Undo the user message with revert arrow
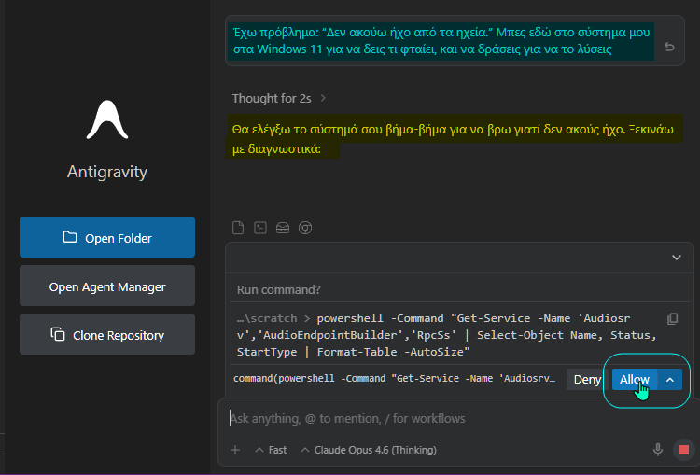This screenshot has height=475, width=700. (x=669, y=47)
